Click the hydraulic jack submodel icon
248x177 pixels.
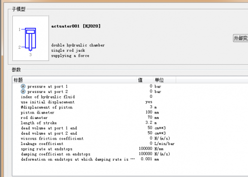tap(31, 38)
